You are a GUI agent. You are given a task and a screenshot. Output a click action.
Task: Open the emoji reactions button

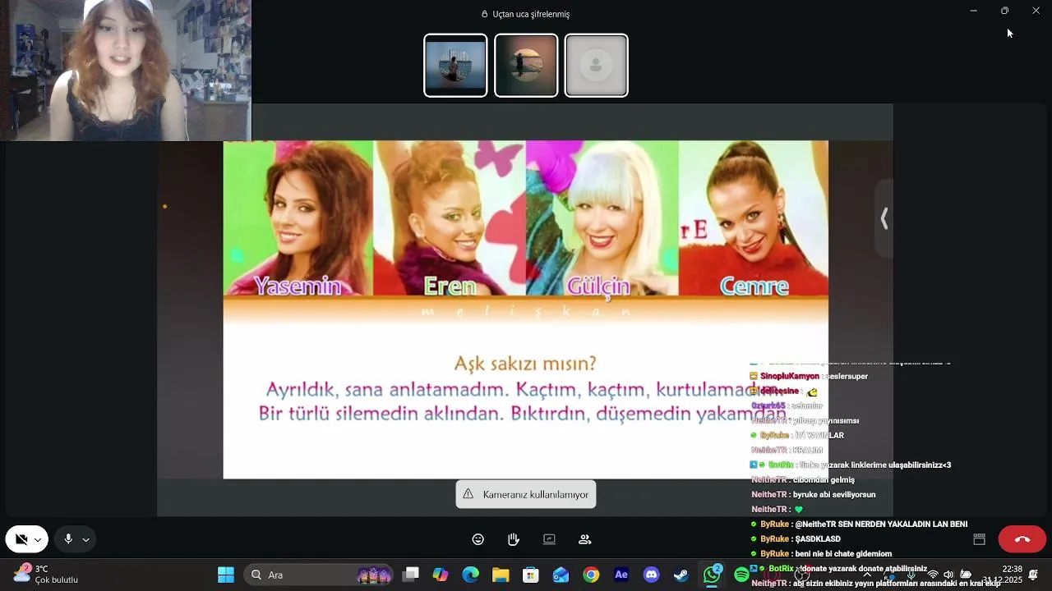[478, 539]
